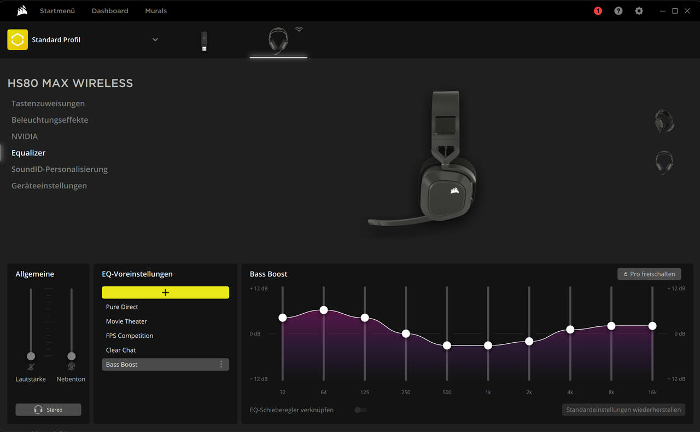The height and width of the screenshot is (432, 700).
Task: Click the Corsair iCUE logo
Action: 22,10
